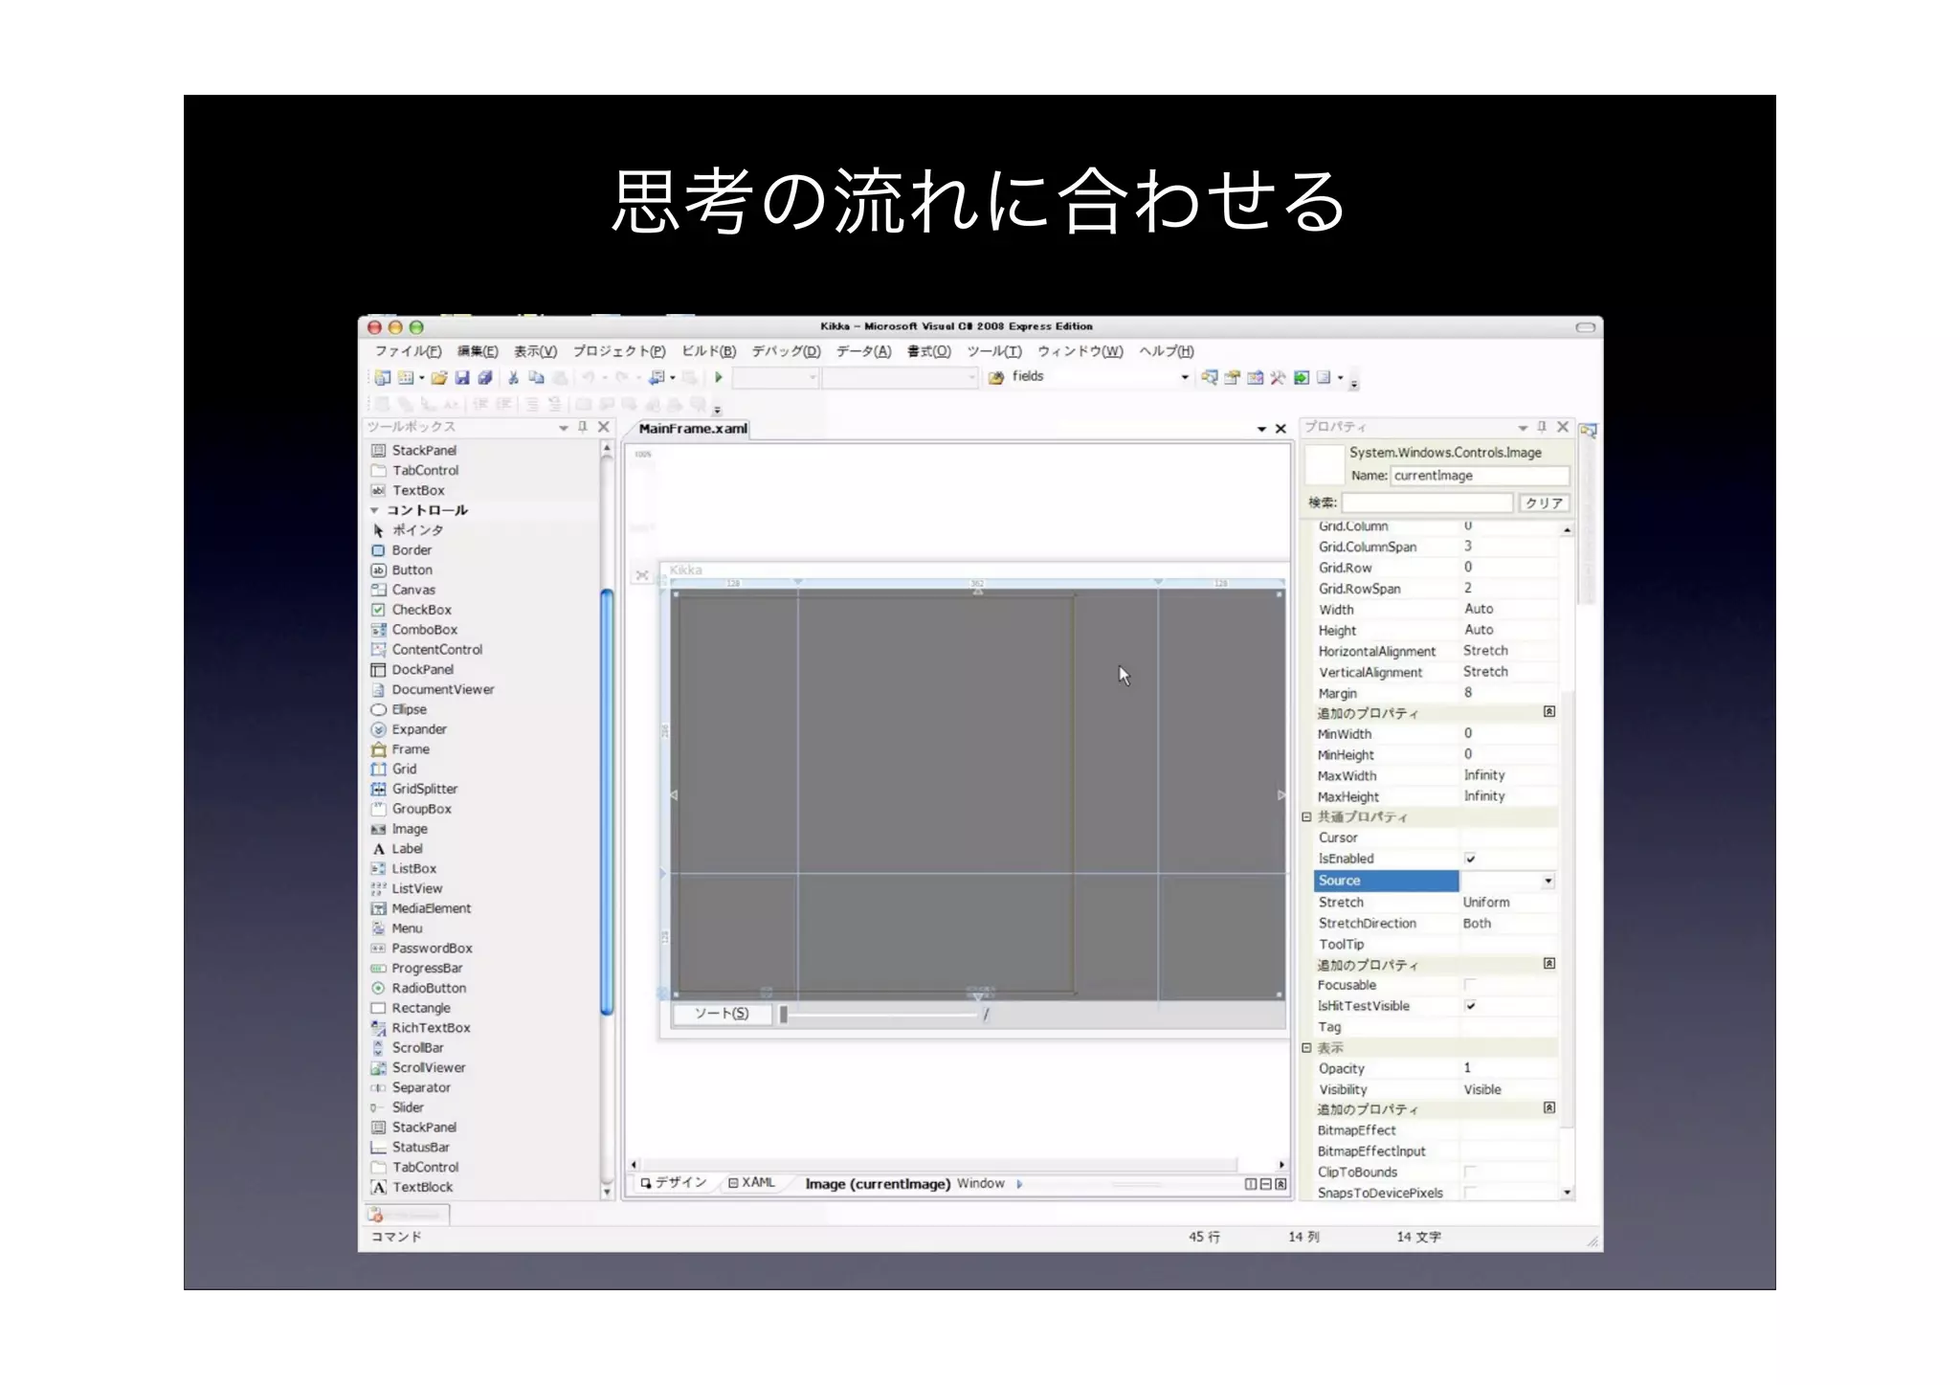
Task: Click the Copy icon in toolbar
Action: 536,377
